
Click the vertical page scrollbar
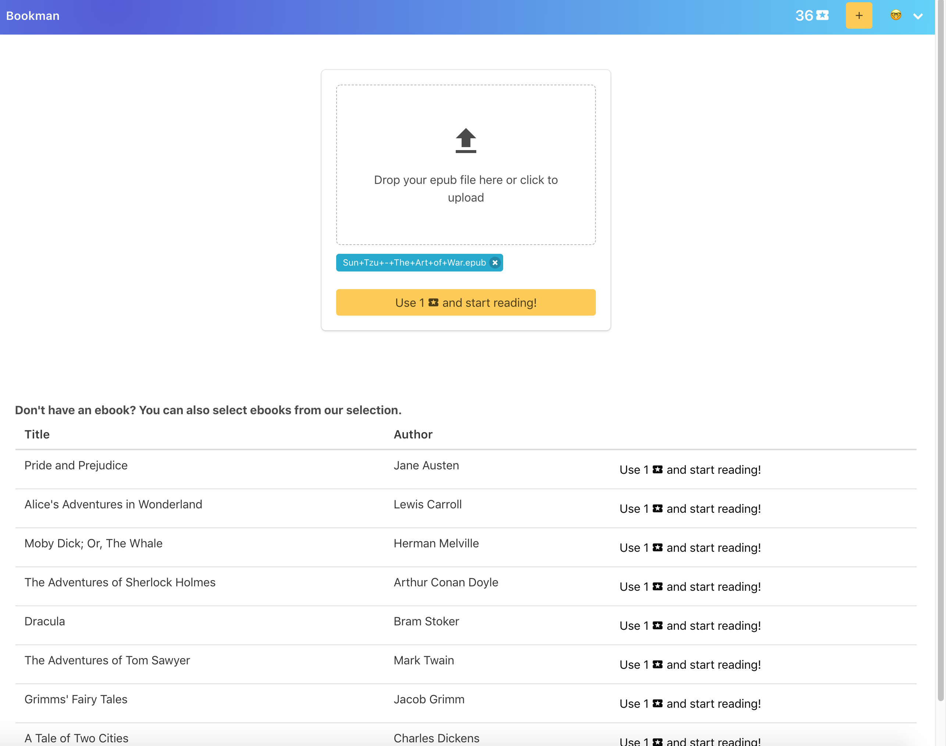click(940, 349)
